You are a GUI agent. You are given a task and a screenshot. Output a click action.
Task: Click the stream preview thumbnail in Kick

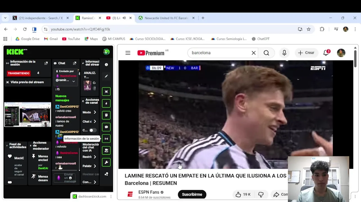pos(28,115)
